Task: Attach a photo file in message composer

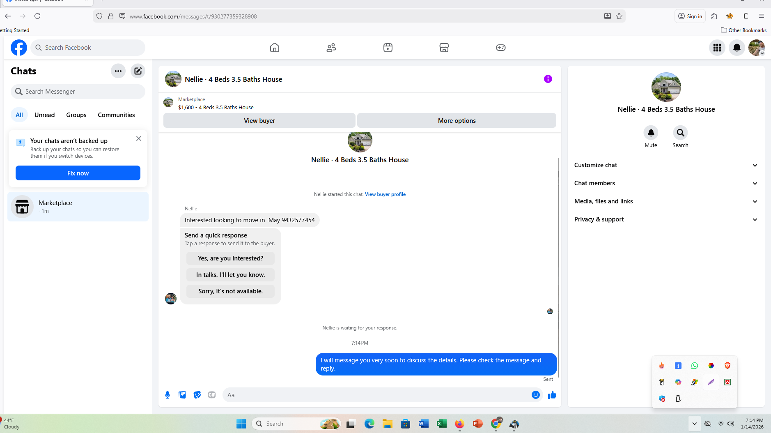Action: pos(182,395)
